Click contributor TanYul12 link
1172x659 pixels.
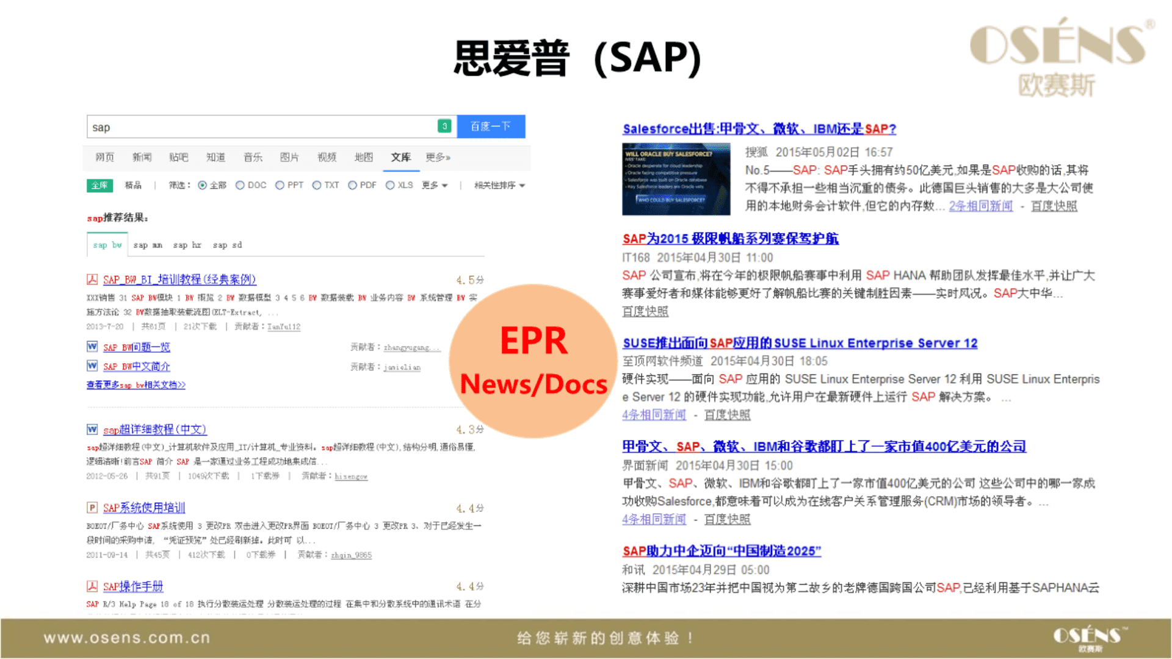coord(284,326)
